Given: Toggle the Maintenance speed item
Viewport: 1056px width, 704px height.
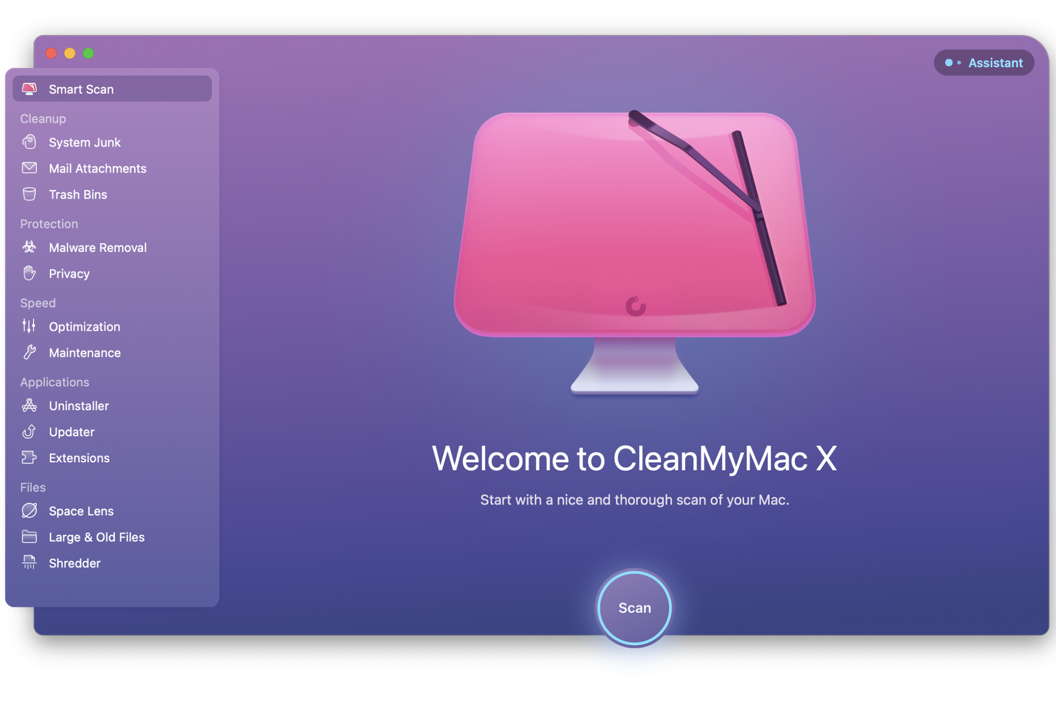Looking at the screenshot, I should coord(85,352).
